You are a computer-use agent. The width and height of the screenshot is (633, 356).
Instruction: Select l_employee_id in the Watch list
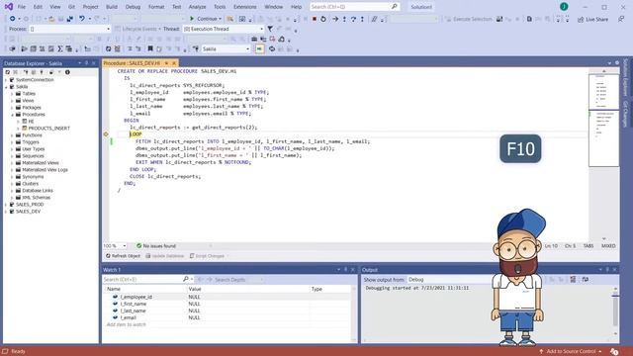click(136, 297)
